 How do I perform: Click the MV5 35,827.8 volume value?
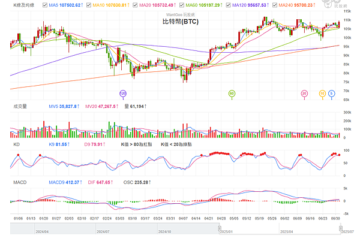click(64, 106)
